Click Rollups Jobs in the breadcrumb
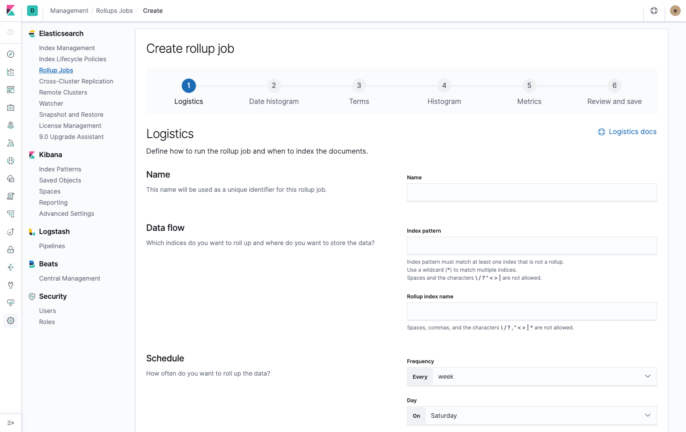 click(114, 11)
